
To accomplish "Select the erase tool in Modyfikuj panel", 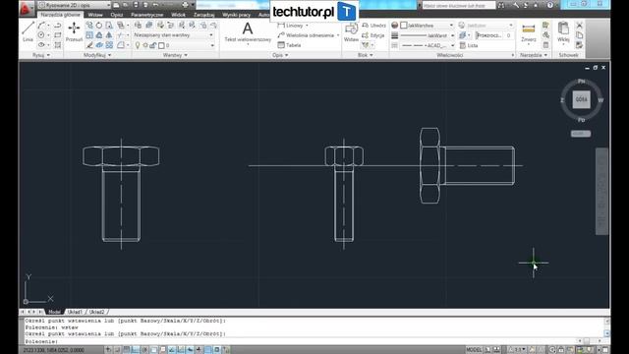I will click(x=89, y=45).
